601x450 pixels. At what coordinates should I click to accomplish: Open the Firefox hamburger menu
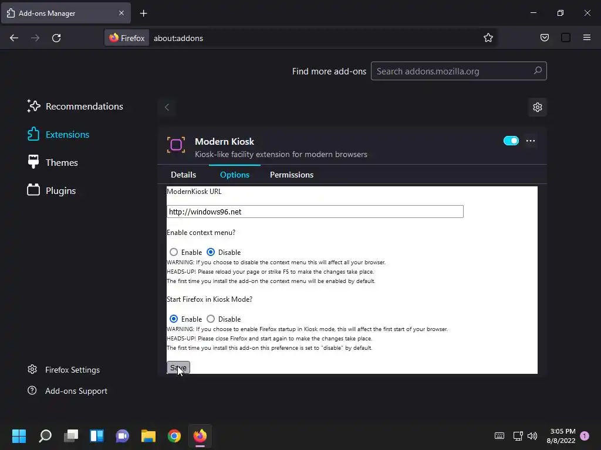coord(587,37)
